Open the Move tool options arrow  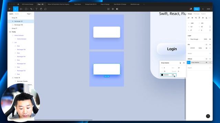[x=17, y=9]
